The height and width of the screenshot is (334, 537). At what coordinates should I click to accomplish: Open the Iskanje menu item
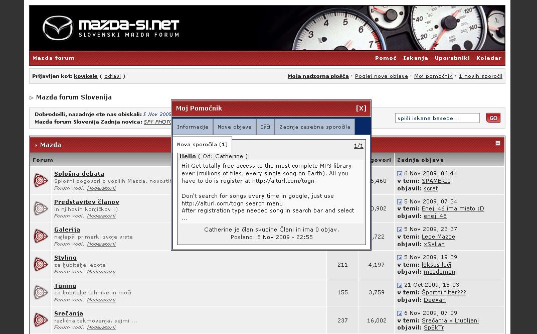tap(416, 58)
